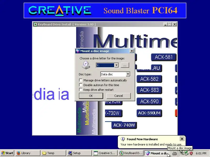
Task: Open the Start menu
Action: pos(7,153)
